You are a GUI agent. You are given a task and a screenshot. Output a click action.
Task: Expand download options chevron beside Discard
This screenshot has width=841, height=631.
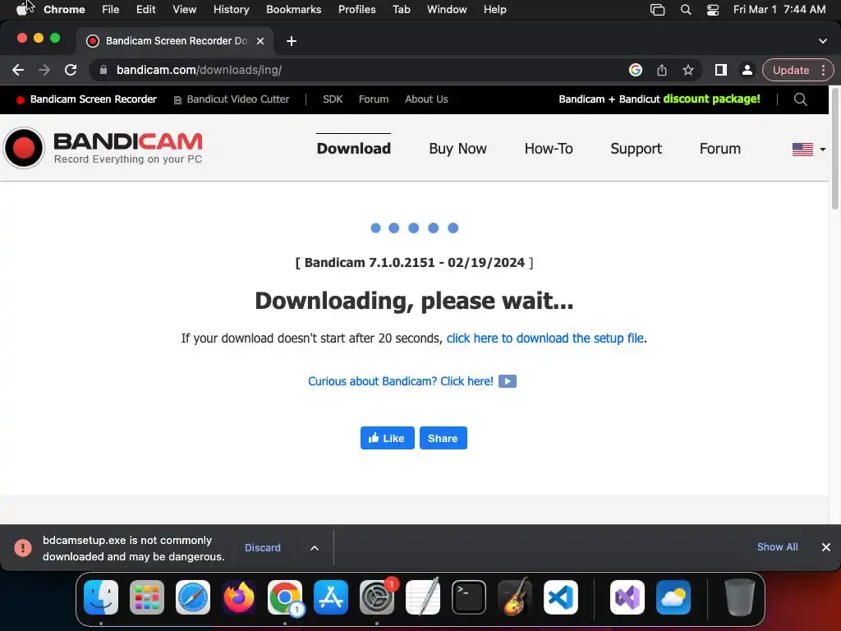315,548
